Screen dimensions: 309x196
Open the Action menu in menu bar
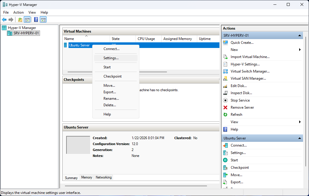tap(18, 12)
